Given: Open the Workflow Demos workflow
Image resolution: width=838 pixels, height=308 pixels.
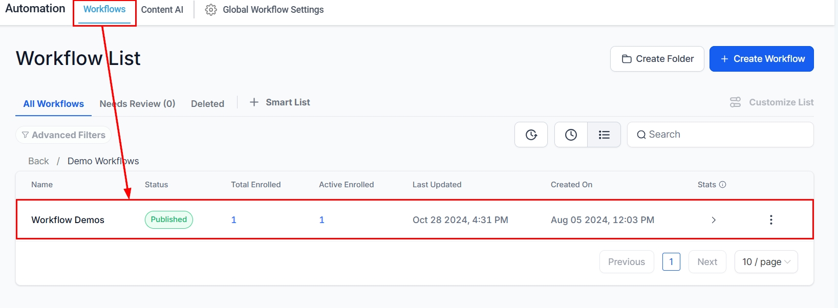Looking at the screenshot, I should (x=68, y=220).
